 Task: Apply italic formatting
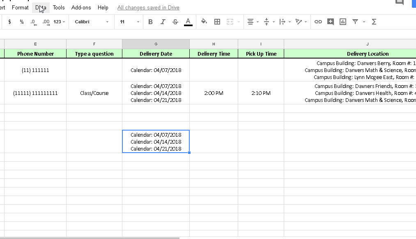[163, 22]
